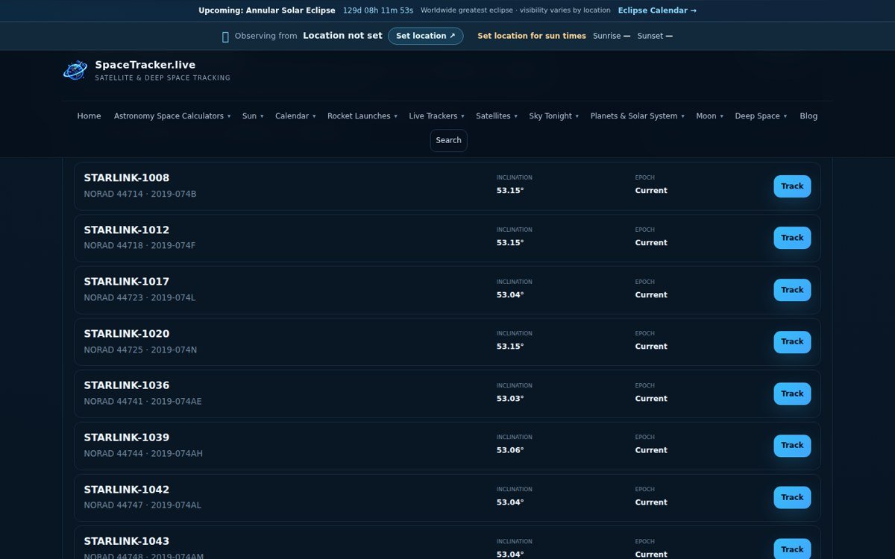The image size is (895, 559).
Task: Click the STARLINK-1012 satellite name
Action: click(126, 230)
